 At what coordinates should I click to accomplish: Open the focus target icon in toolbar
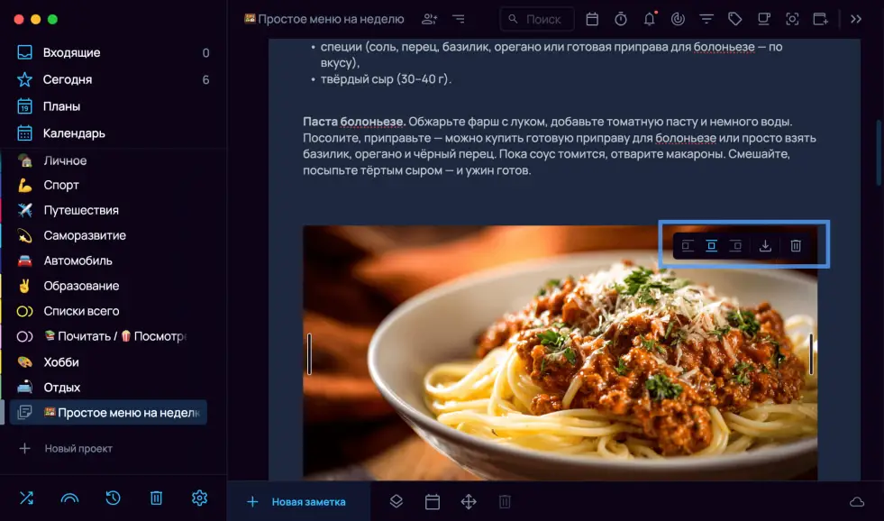[678, 19]
